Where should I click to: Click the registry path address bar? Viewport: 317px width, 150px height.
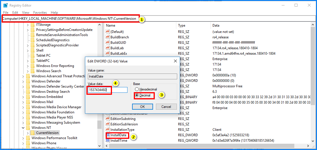158,19
